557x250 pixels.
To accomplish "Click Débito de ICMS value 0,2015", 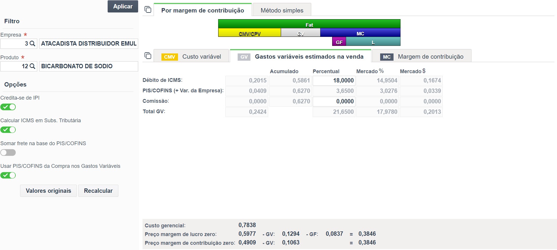I will point(247,80).
